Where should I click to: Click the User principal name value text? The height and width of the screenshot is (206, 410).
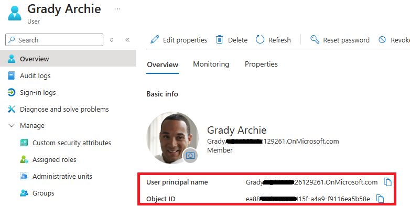pos(311,182)
